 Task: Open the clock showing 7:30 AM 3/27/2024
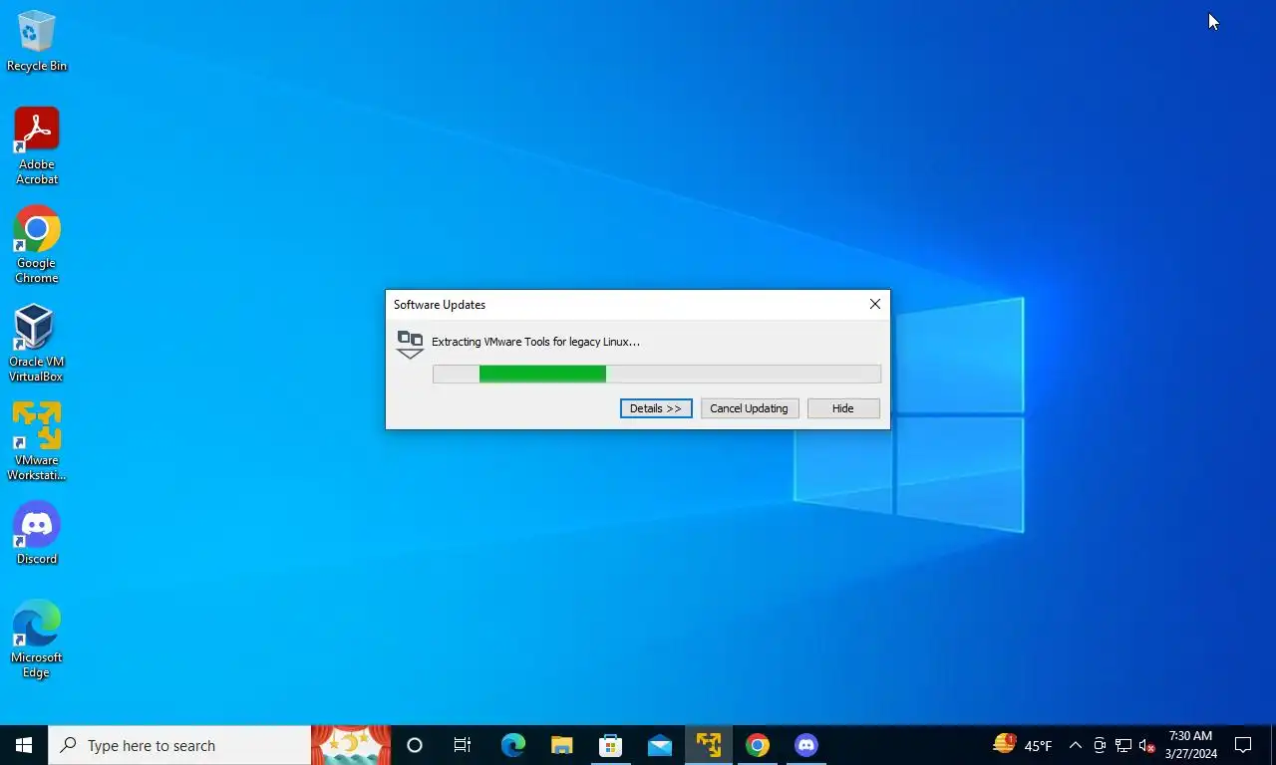1190,745
